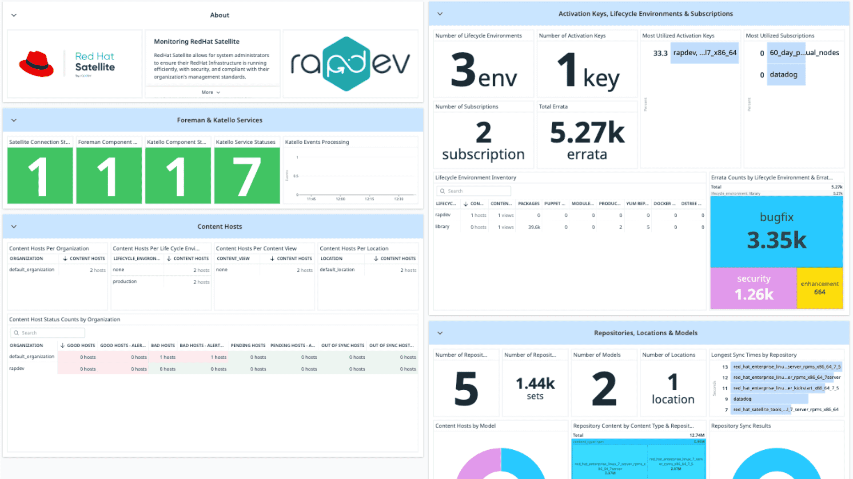Click the Foreman Component status tile

click(x=109, y=176)
